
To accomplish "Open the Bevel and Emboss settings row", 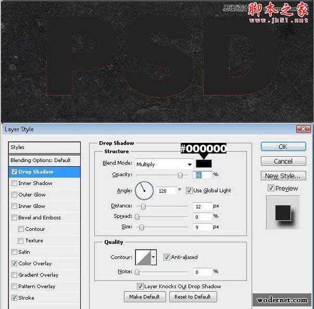I will pos(44,218).
